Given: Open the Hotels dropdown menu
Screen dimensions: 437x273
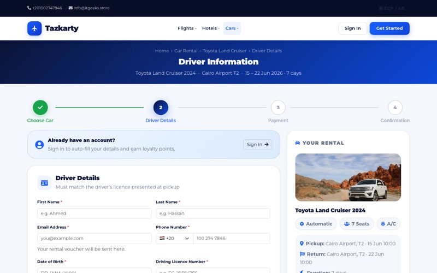Looking at the screenshot, I should pos(211,28).
